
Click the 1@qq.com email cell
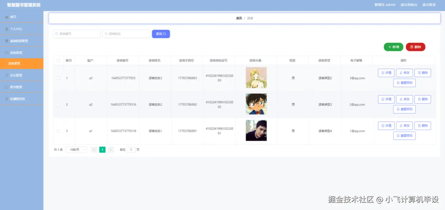pos(357,131)
